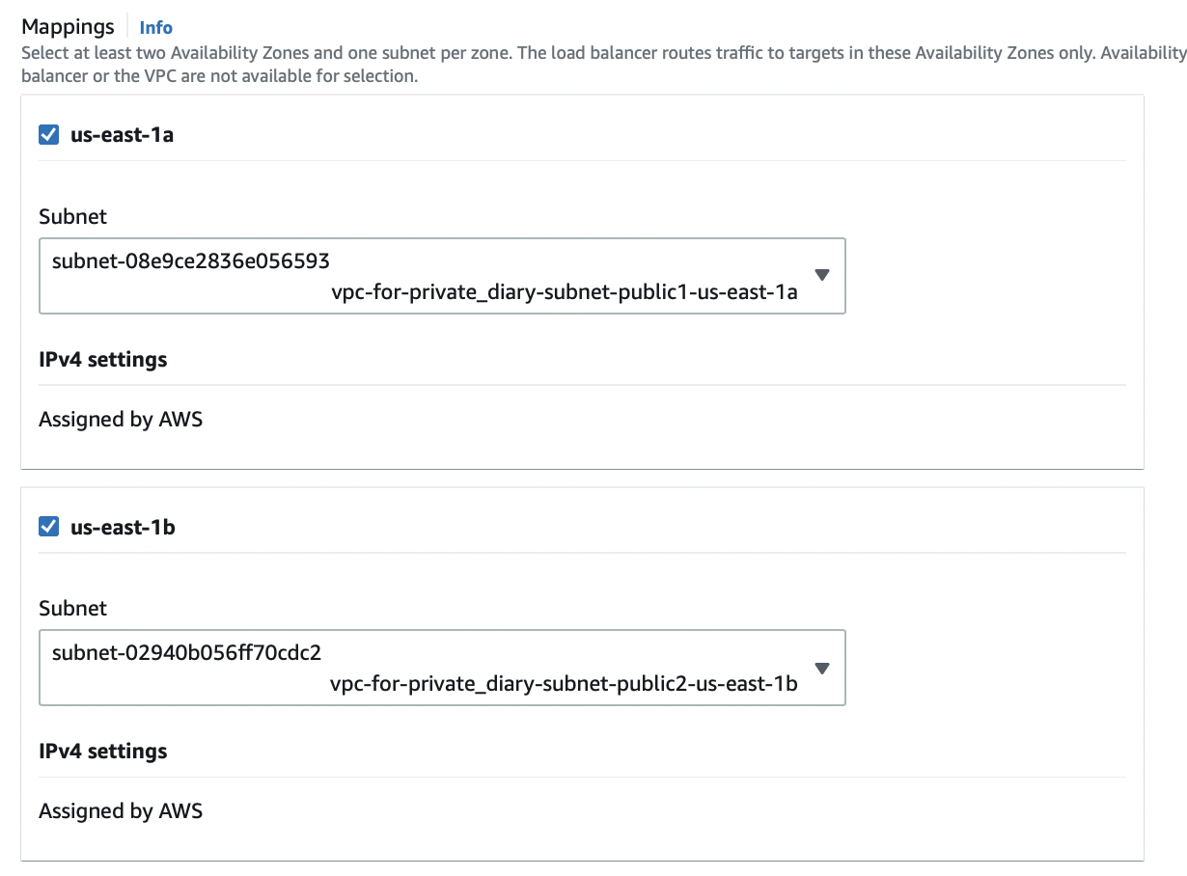The image size is (1187, 876).
Task: Open the Mappings Info link
Action: point(155,28)
